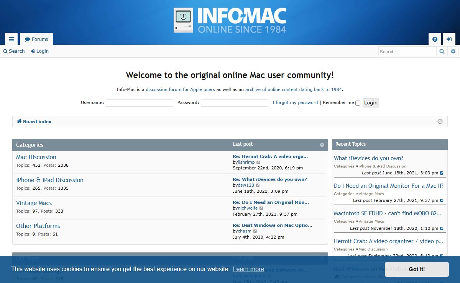This screenshot has width=460, height=283.
Task: Open Mac Discussion link under Hermit Crab recent topic
Action: [x=373, y=249]
